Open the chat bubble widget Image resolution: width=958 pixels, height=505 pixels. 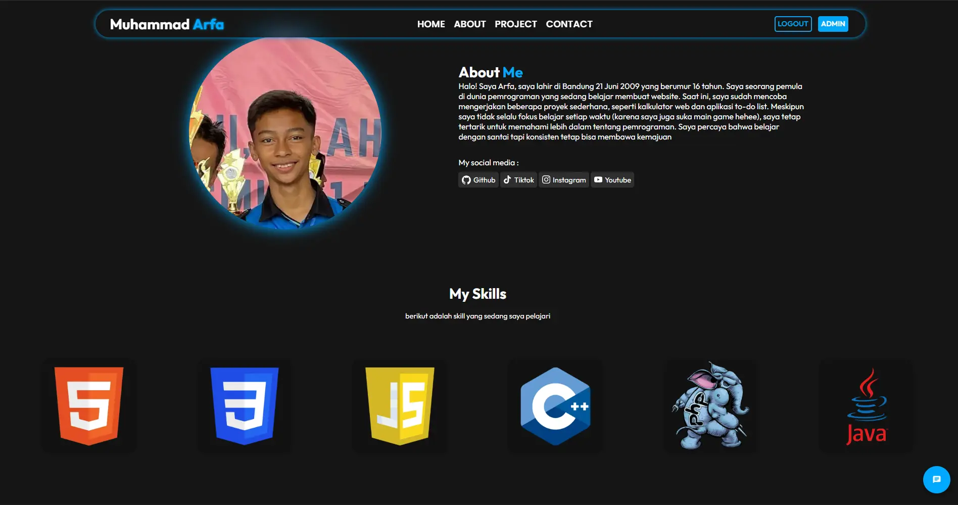pyautogui.click(x=936, y=479)
